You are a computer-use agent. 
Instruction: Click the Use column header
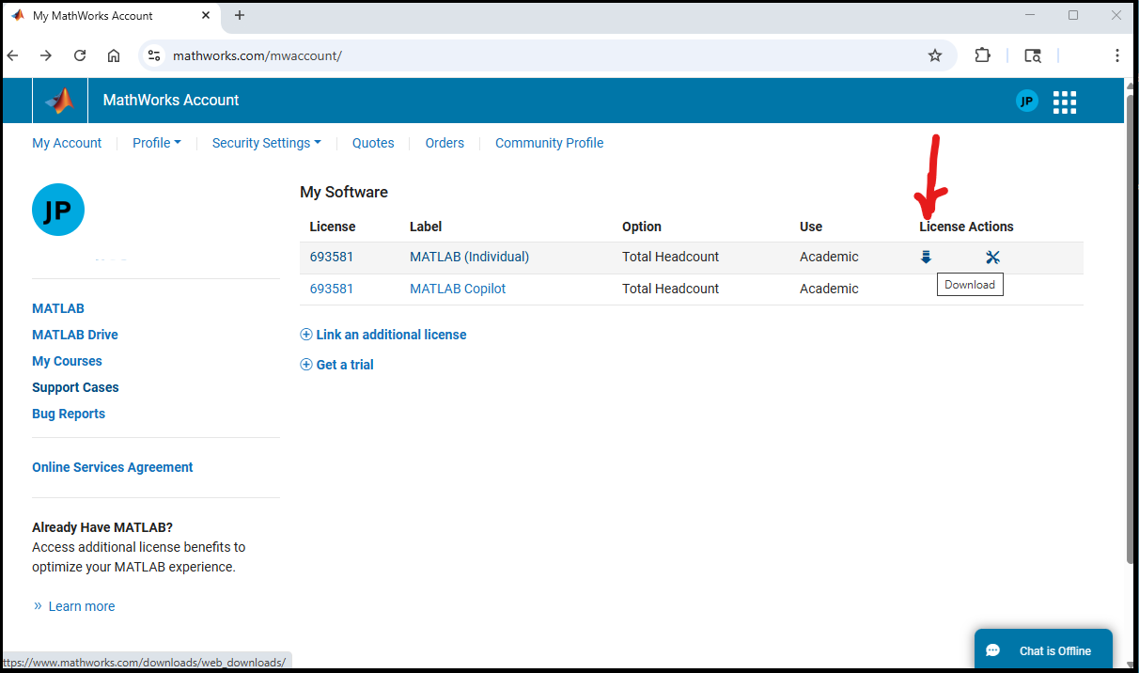tap(811, 227)
